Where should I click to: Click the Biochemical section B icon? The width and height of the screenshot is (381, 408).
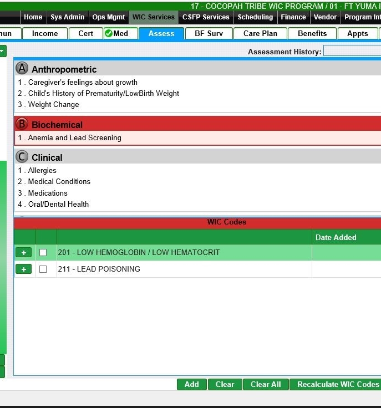tap(22, 124)
